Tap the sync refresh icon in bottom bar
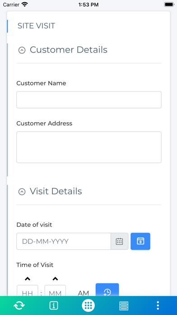The width and height of the screenshot is (177, 315). [19, 305]
